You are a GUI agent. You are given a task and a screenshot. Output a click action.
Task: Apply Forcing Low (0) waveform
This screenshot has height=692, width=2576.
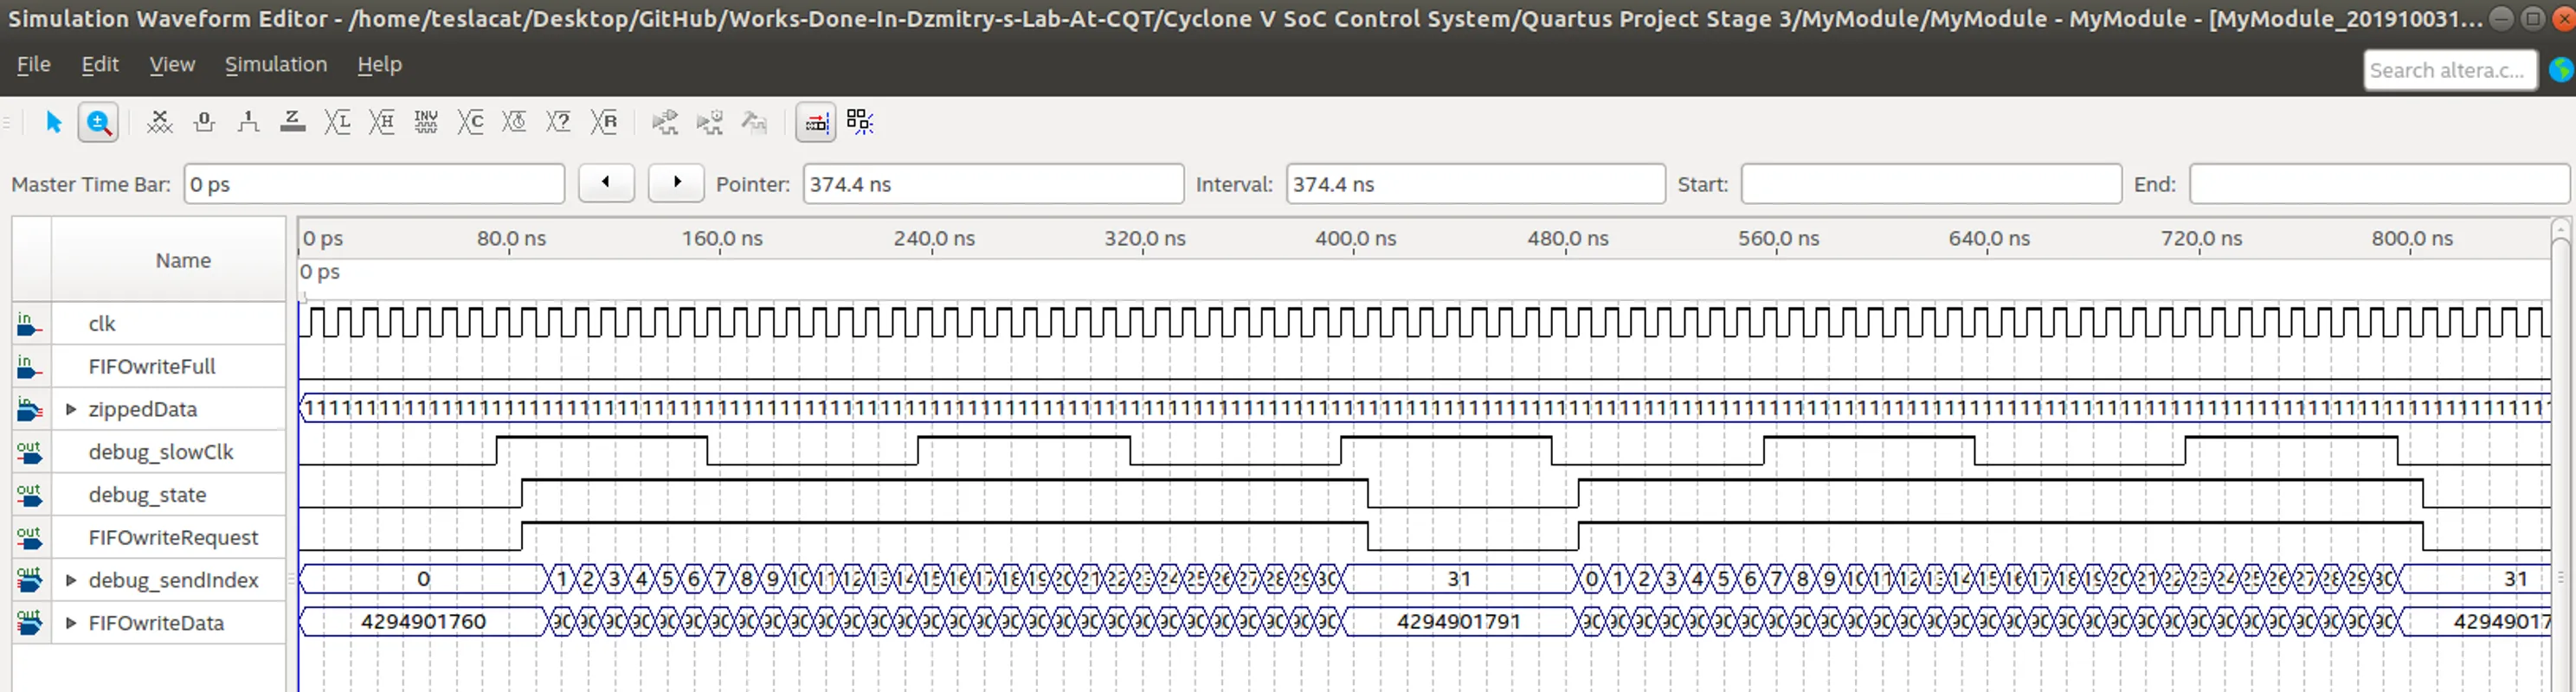204,122
